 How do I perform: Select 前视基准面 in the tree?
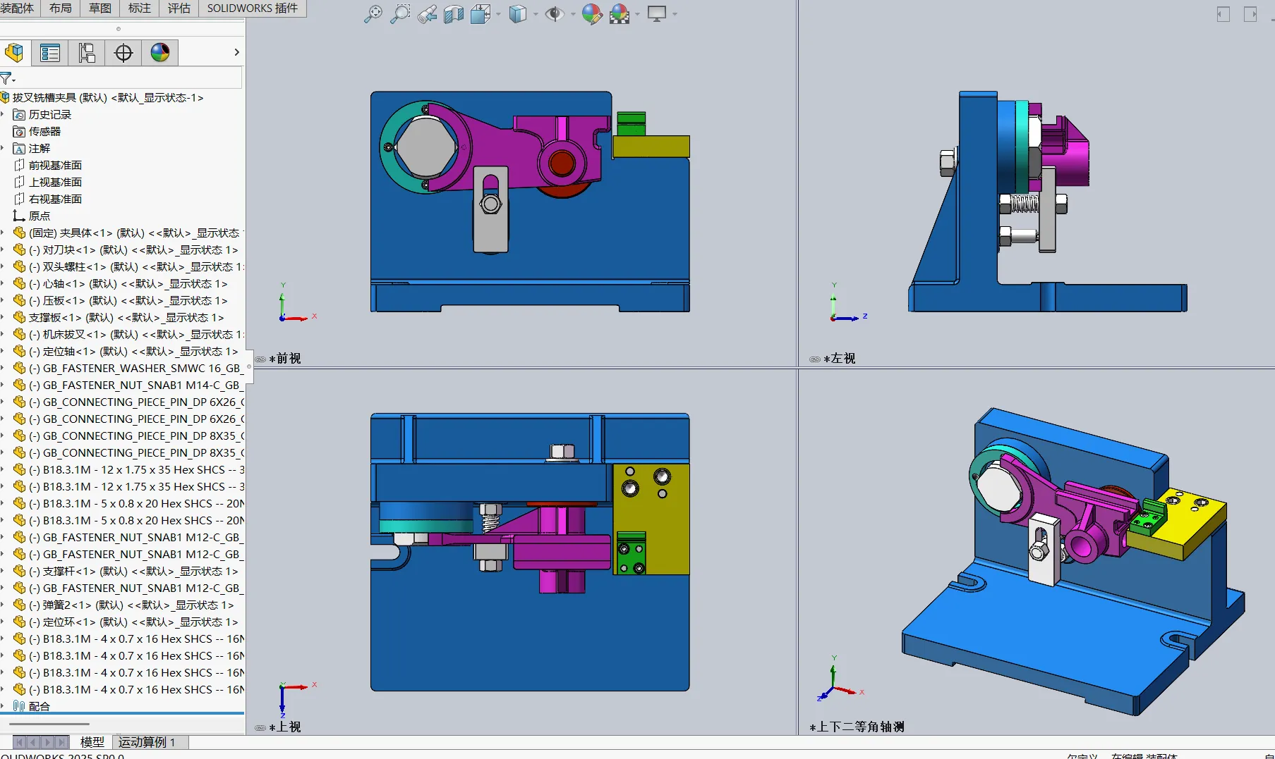(x=55, y=165)
